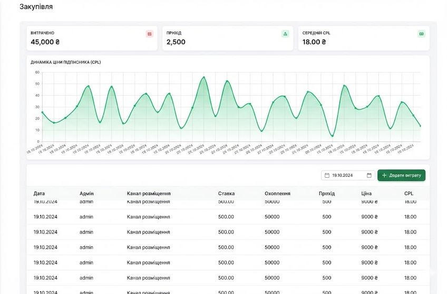Click the 19.10.2024 date input text
447x294 pixels.
coord(343,176)
